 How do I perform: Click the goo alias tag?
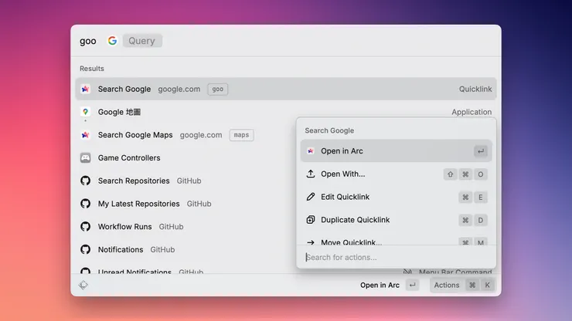point(218,89)
